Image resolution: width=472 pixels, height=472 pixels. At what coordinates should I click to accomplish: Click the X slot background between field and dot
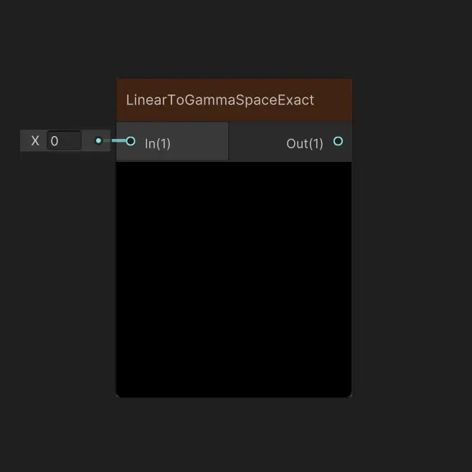tap(88, 140)
